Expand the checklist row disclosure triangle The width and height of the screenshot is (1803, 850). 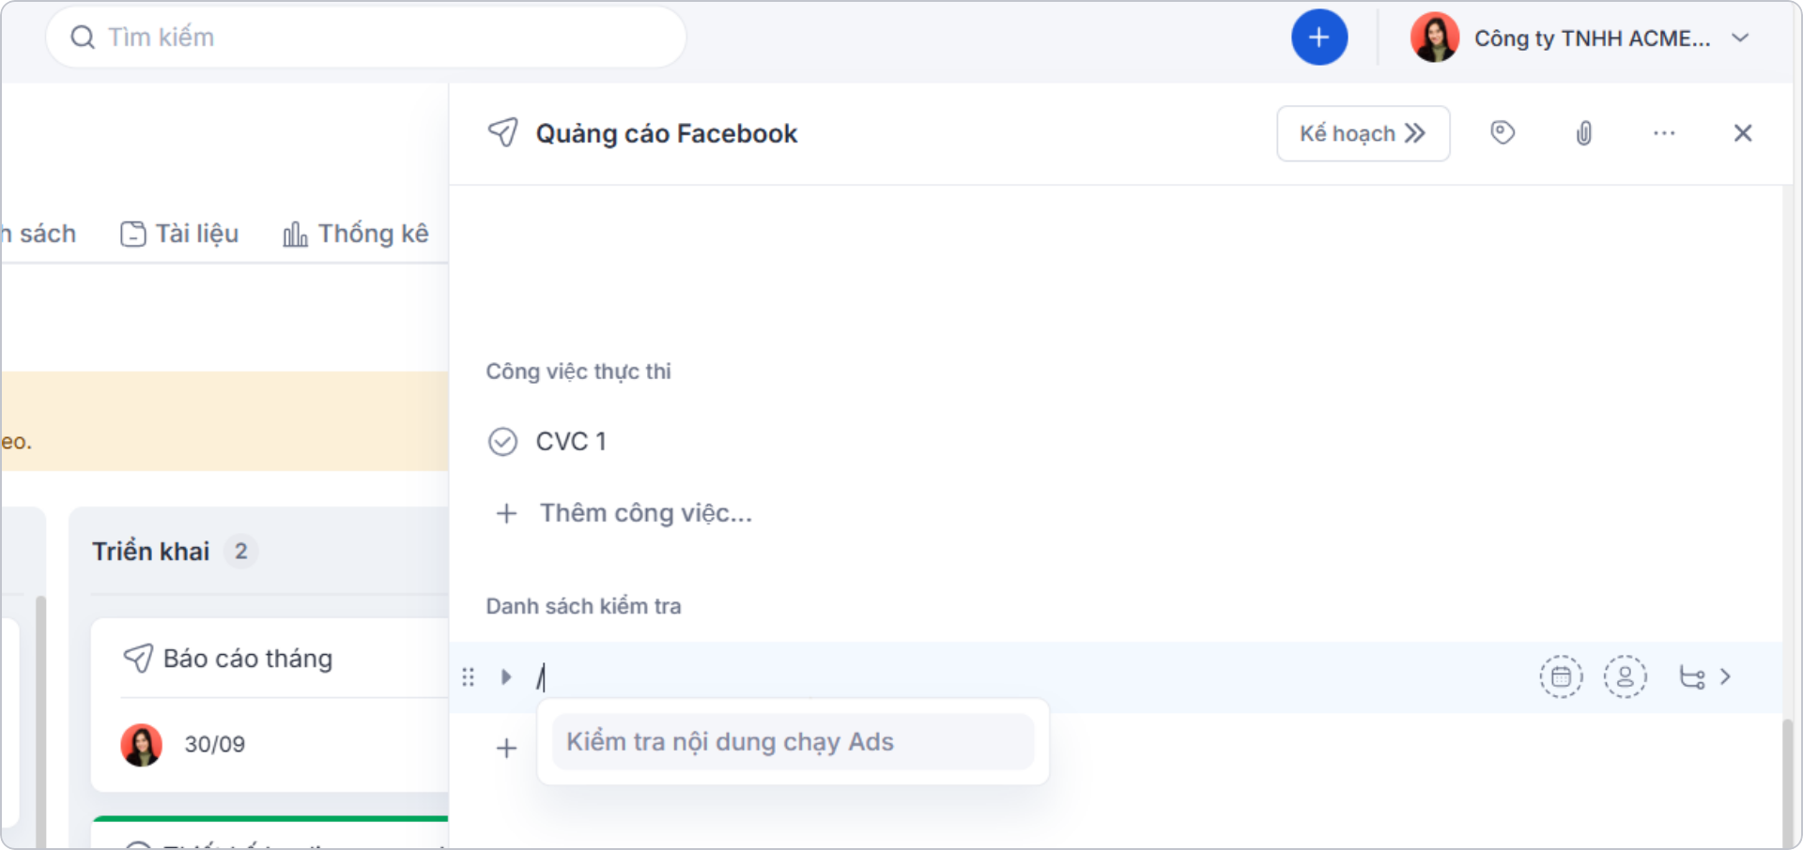(x=506, y=676)
